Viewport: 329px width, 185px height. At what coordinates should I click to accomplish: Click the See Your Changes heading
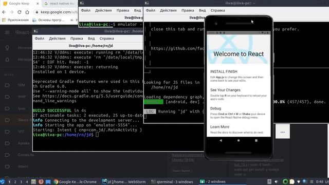[x=225, y=90]
